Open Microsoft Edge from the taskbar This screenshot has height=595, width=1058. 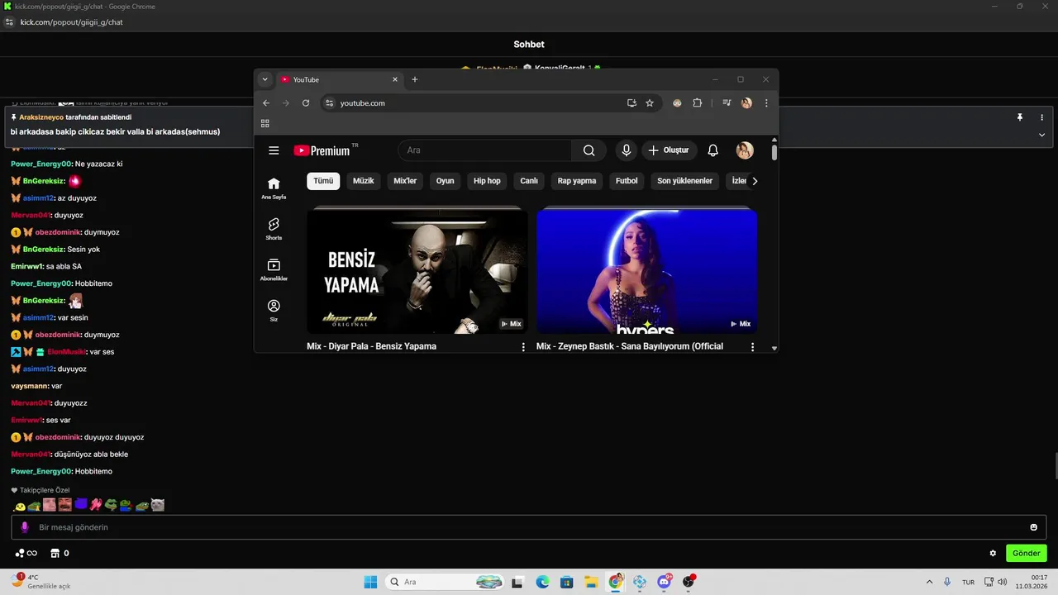coord(542,582)
